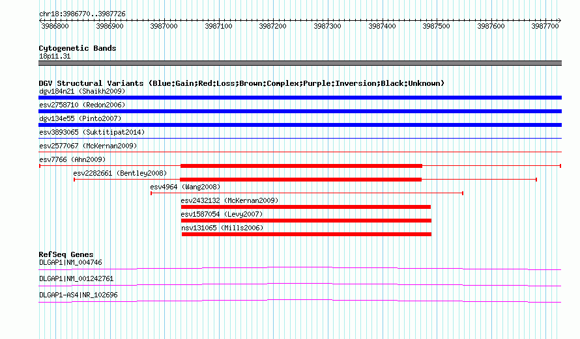Open the Cytogenetic Bands track title
580x339 pixels.
(78, 48)
